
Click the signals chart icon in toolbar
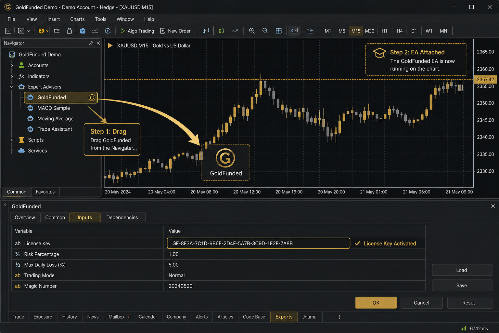tap(95, 31)
